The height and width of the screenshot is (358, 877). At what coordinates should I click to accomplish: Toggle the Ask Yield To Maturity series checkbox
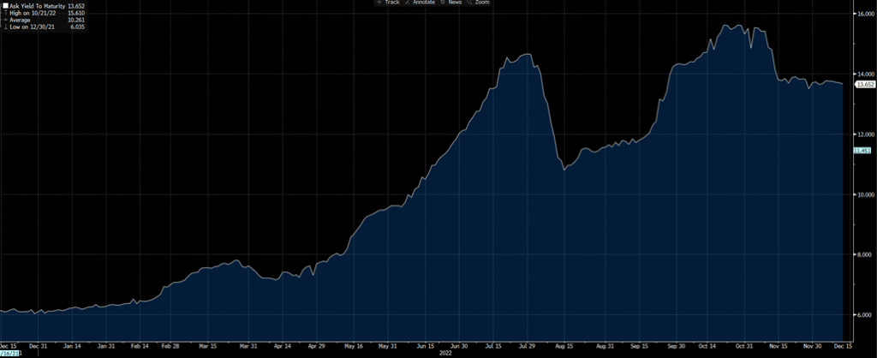(x=5, y=5)
